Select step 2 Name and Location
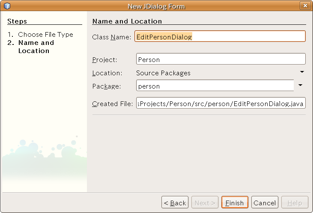The width and height of the screenshot is (313, 213). (36, 47)
